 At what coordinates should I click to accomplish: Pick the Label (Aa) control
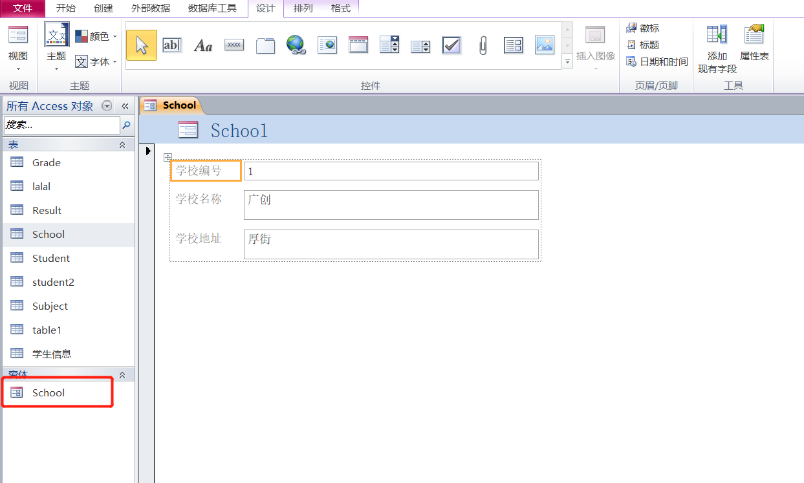203,45
